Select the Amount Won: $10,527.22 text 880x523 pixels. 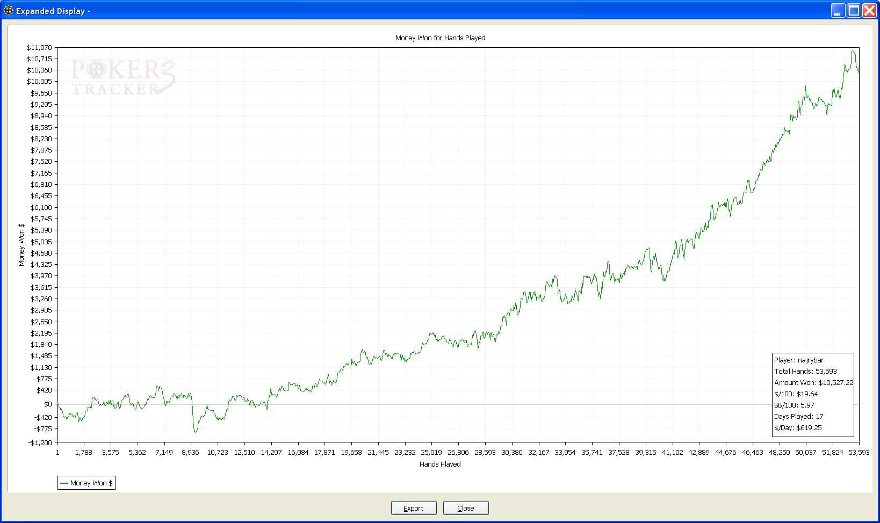[x=813, y=383]
